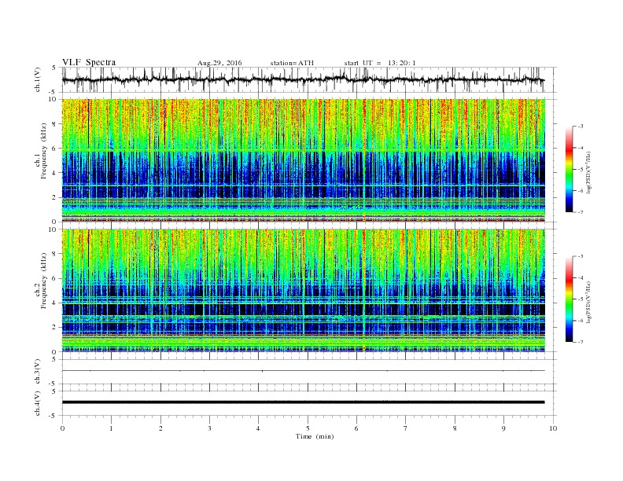Click the "3" minute tick on the time axis
Image resolution: width=623 pixels, height=481 pixels.
[x=209, y=428]
